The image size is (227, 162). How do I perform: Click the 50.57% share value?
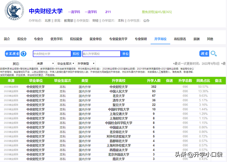[203, 86]
